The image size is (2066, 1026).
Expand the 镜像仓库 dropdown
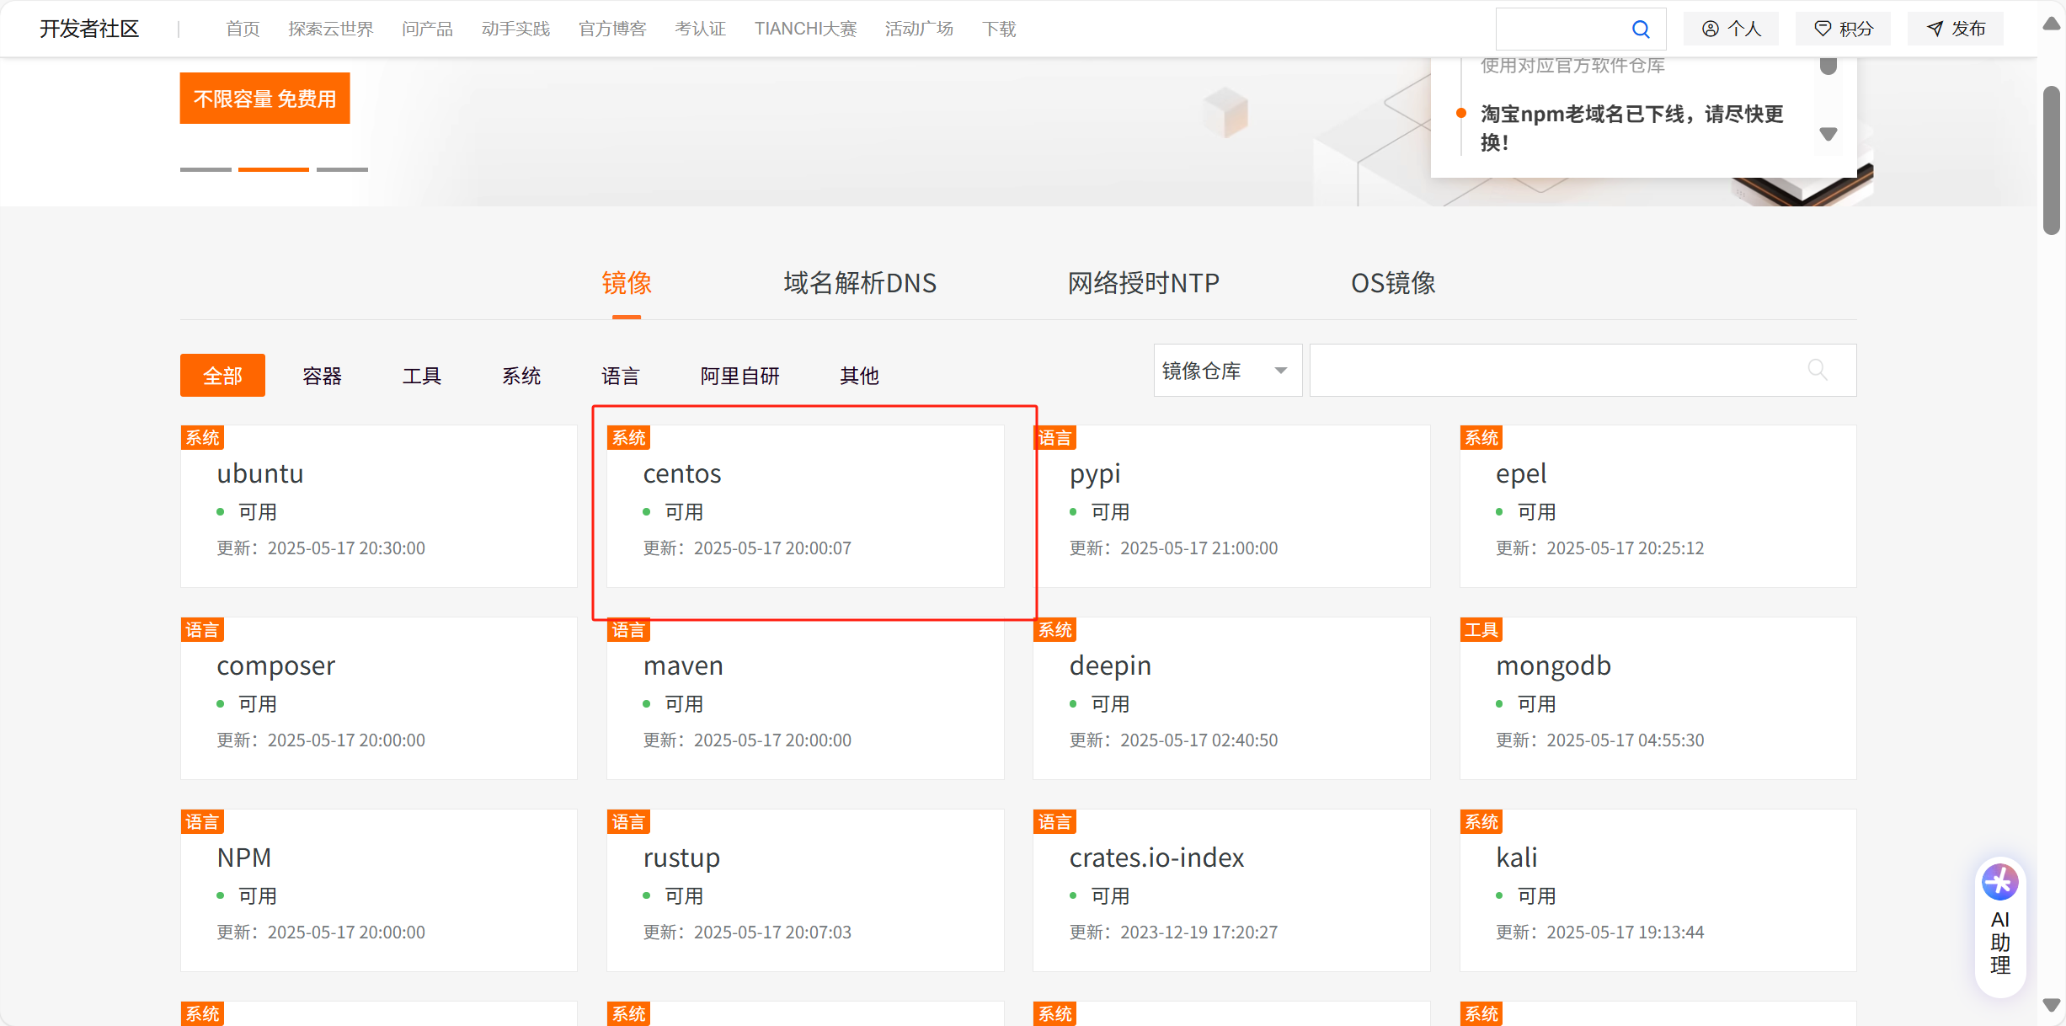pos(1226,371)
